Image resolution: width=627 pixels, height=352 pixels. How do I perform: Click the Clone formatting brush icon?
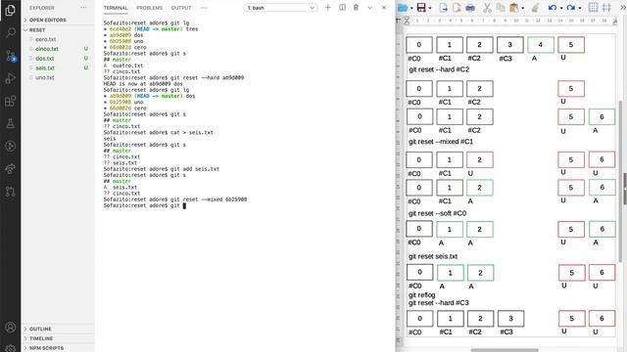[x=536, y=8]
